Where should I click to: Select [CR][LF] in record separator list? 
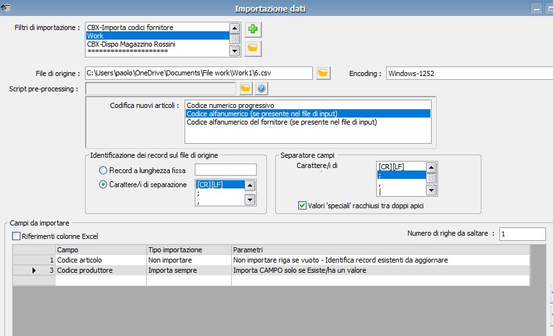pyautogui.click(x=220, y=185)
